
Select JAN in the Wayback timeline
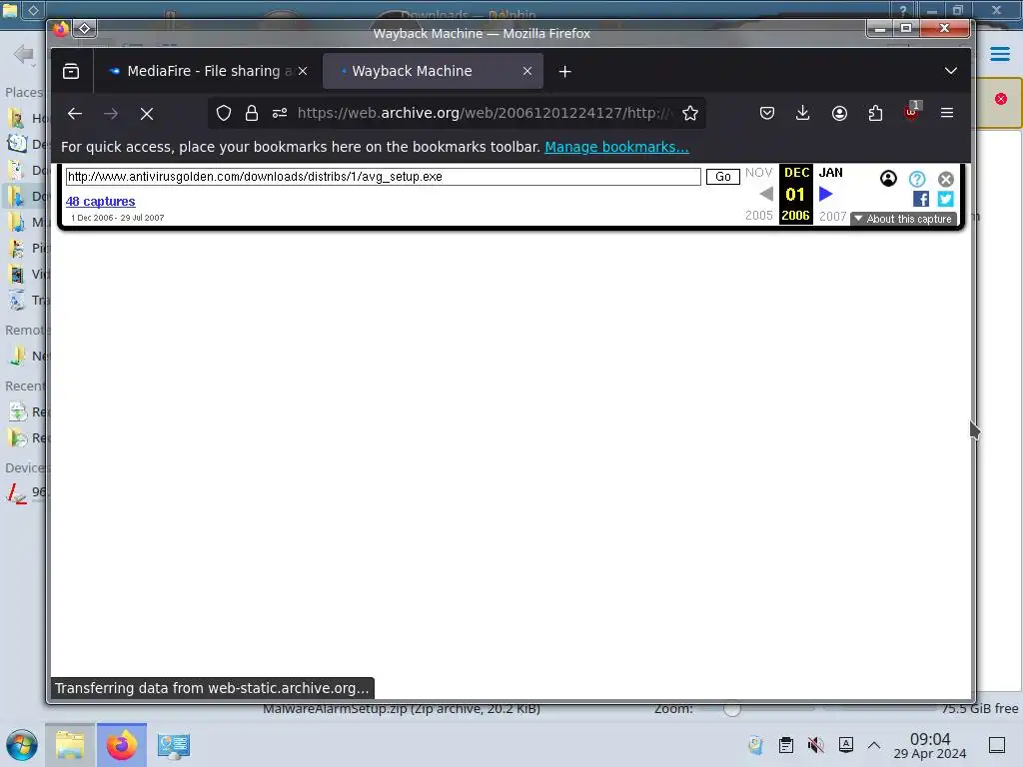pyautogui.click(x=830, y=173)
